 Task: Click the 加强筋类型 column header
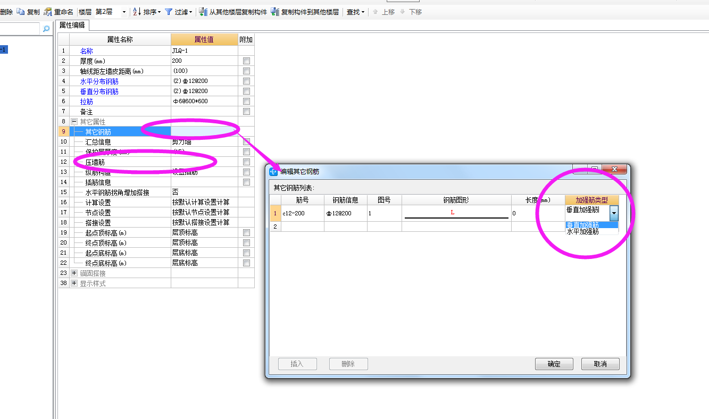pos(591,200)
